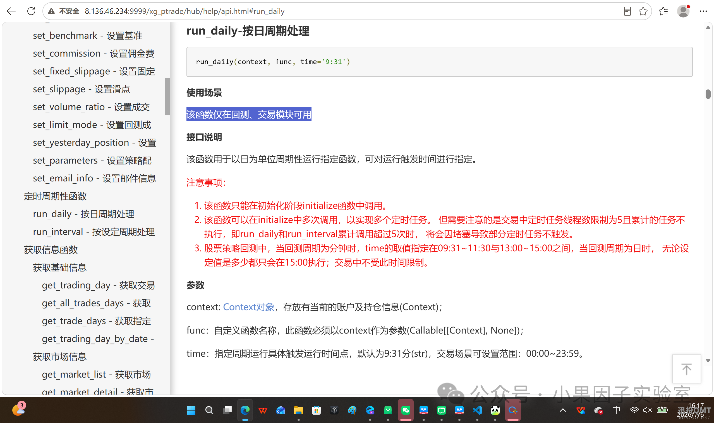Viewport: 714px width, 423px height.
Task: Click the browser back arrow
Action: [11, 11]
